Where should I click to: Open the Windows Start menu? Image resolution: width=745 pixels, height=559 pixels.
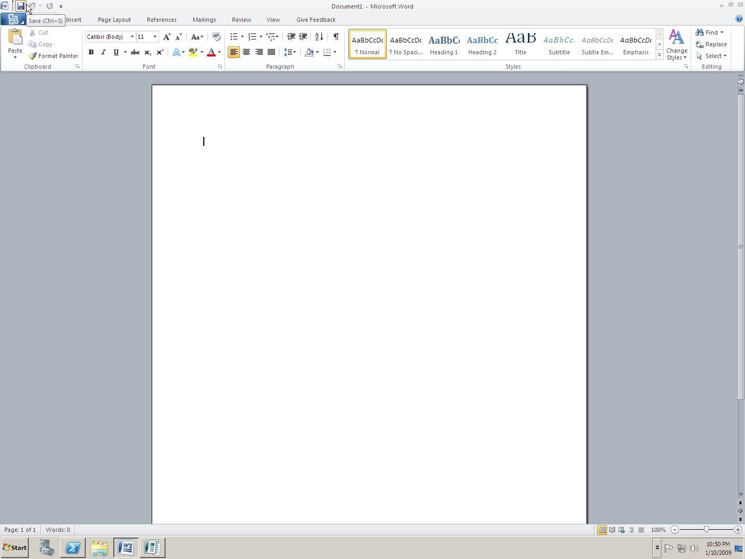pos(14,547)
